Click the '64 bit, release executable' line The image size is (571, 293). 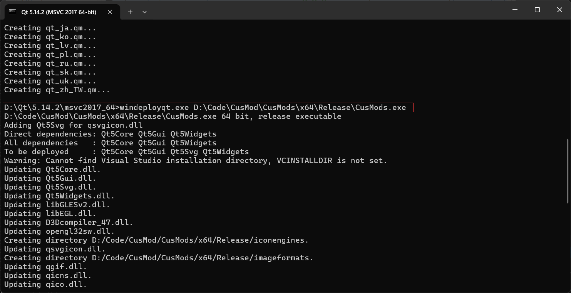[x=172, y=116]
